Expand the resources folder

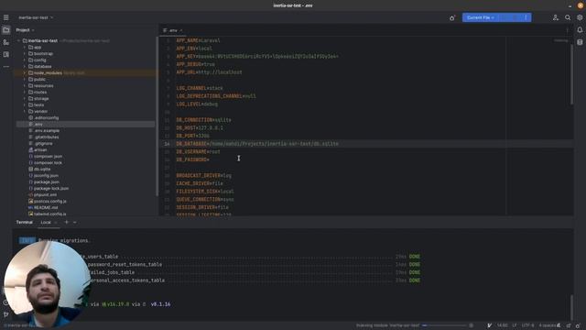(25, 85)
